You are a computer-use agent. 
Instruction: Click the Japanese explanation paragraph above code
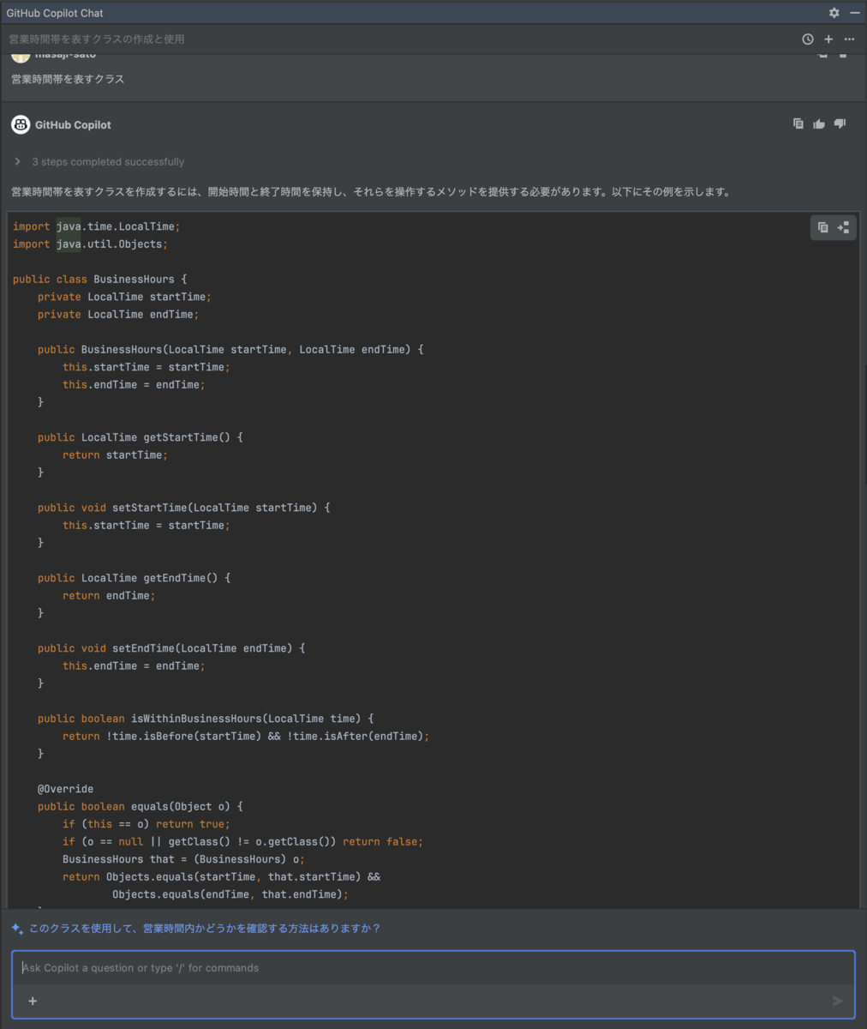click(x=373, y=192)
